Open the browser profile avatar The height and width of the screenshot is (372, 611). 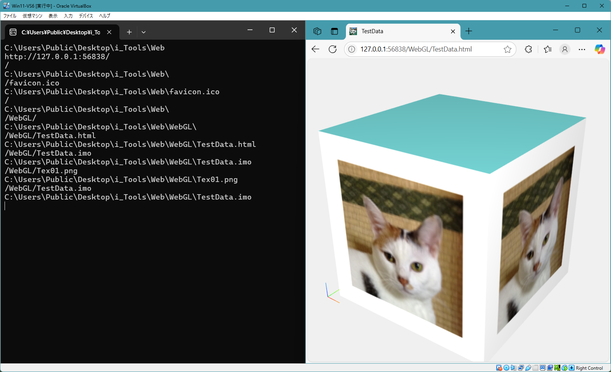565,49
